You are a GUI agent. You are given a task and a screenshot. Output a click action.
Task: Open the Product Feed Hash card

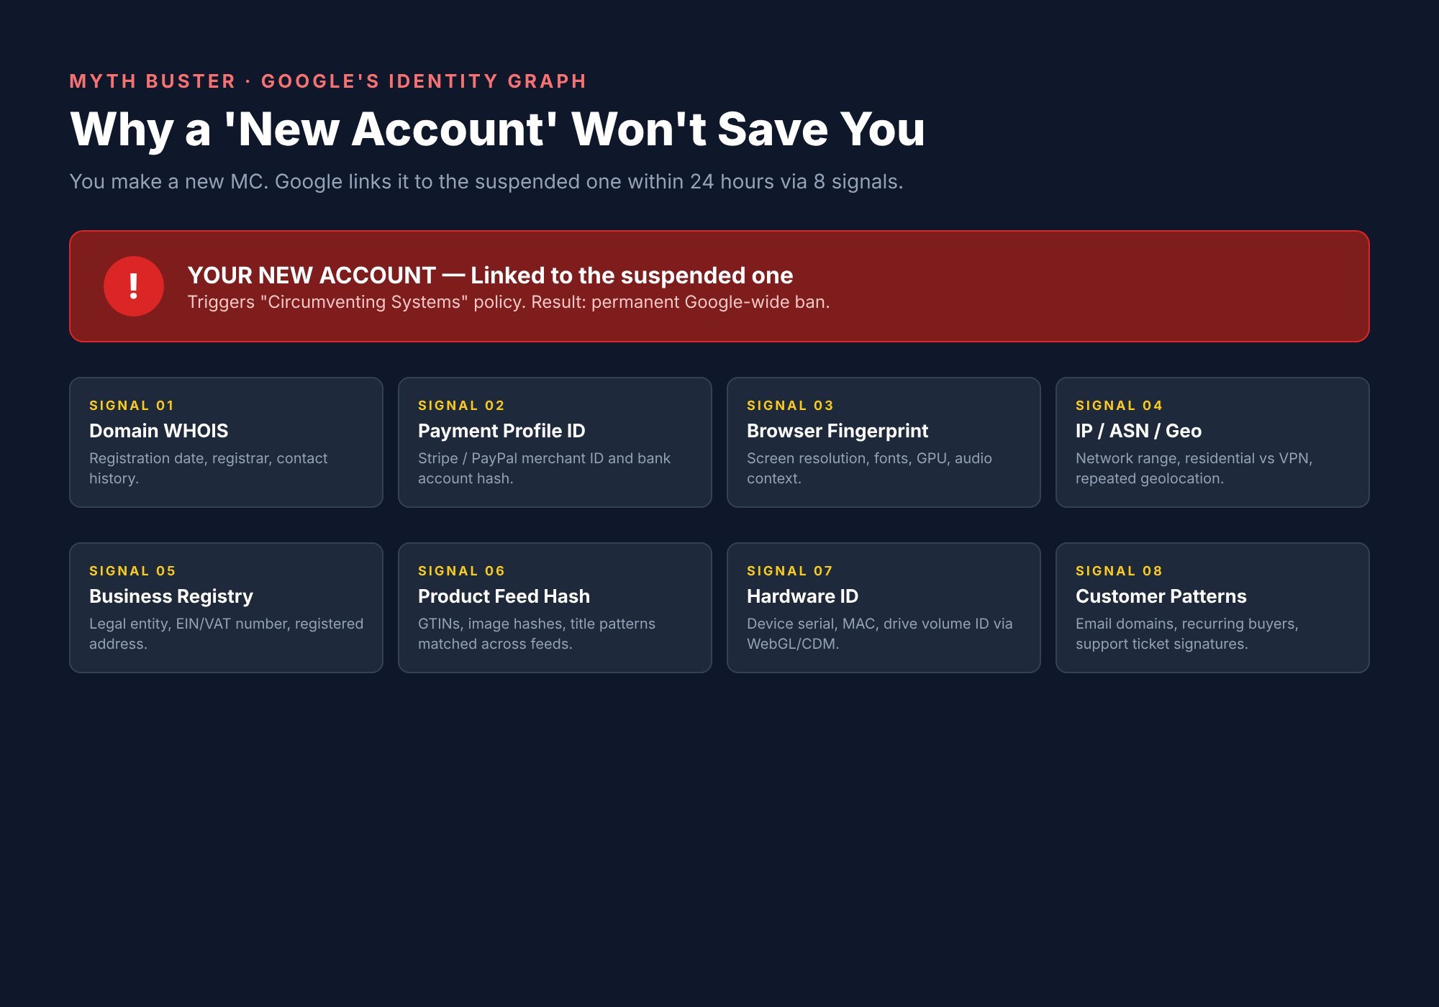point(555,608)
